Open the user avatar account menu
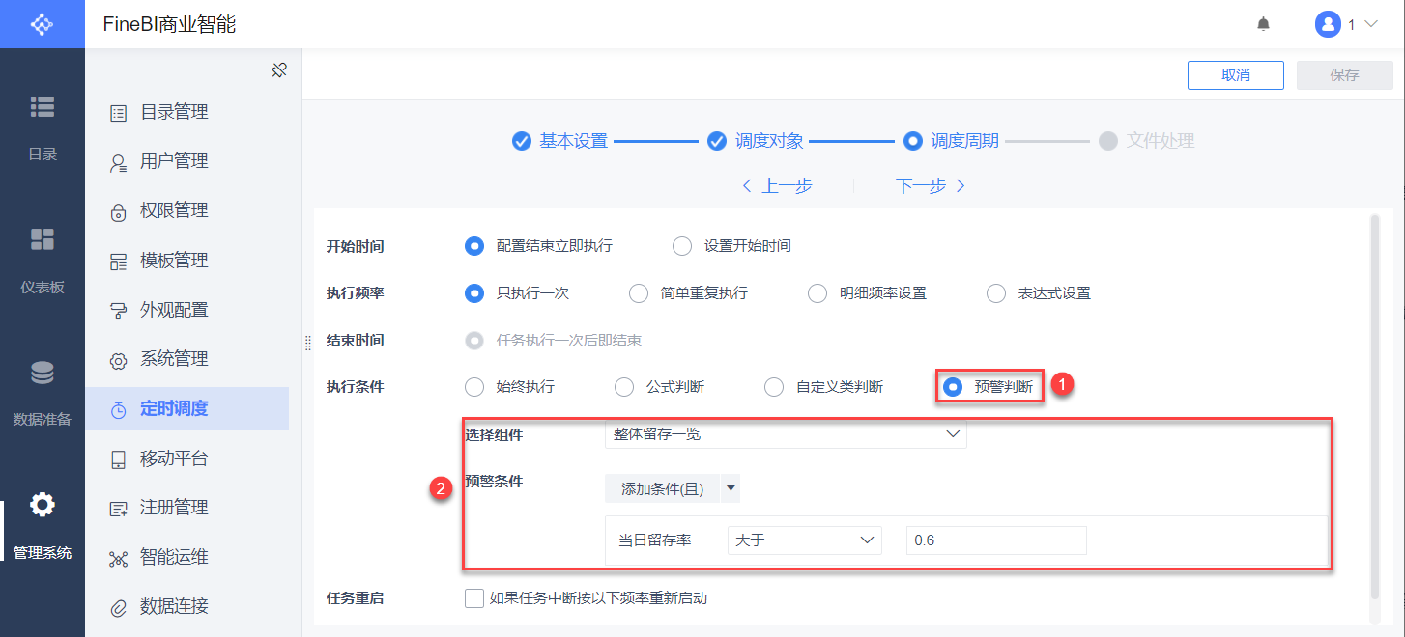This screenshot has height=637, width=1405. point(1328,24)
